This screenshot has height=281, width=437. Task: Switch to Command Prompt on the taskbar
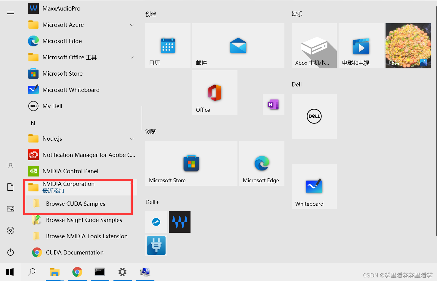click(x=100, y=272)
